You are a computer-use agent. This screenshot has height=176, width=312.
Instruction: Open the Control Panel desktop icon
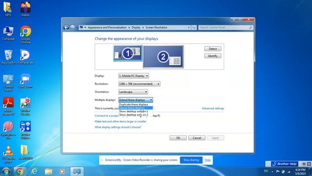point(8,83)
